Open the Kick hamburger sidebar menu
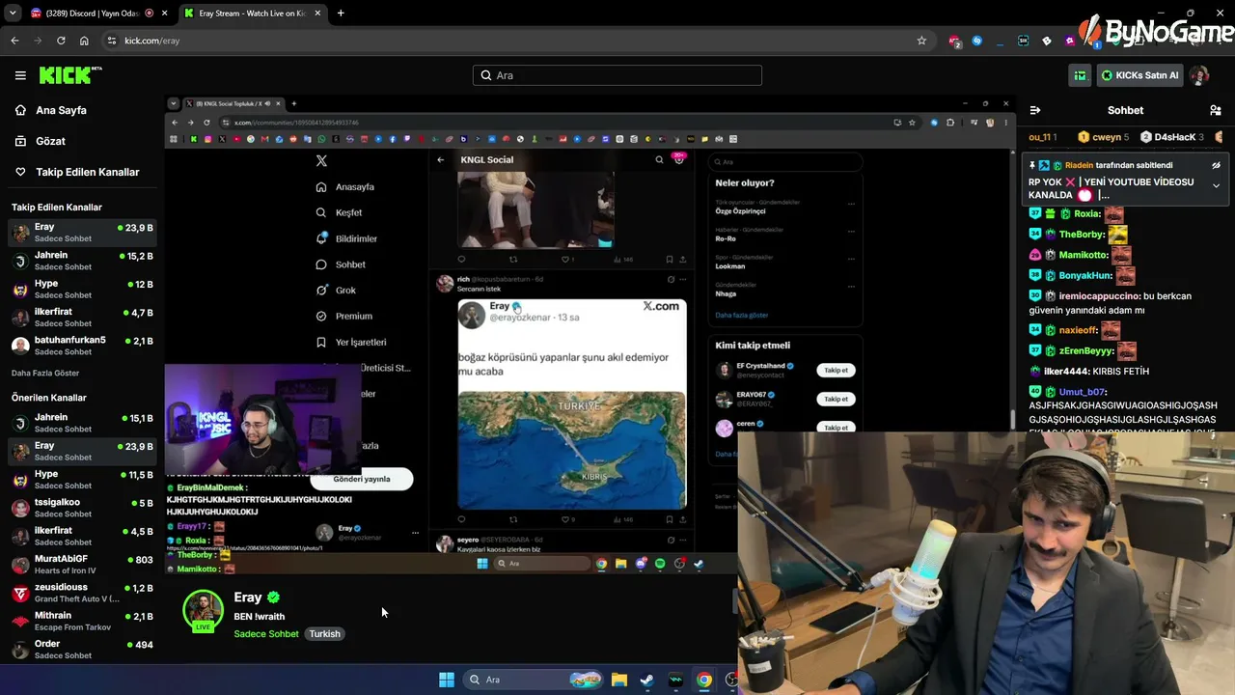 coord(20,75)
